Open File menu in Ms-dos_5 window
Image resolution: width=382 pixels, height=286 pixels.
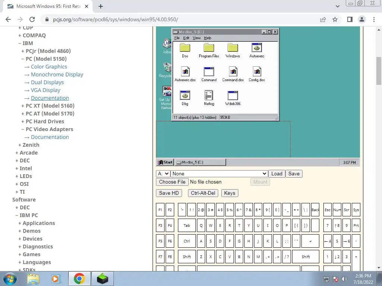click(177, 38)
